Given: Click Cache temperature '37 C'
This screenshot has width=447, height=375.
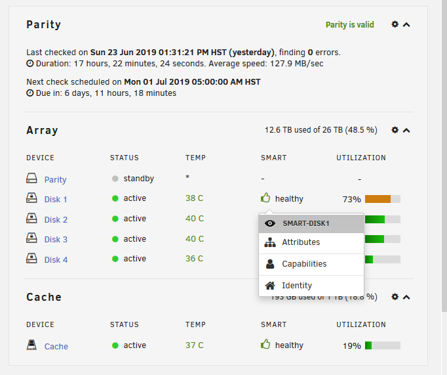Looking at the screenshot, I should click(x=195, y=345).
